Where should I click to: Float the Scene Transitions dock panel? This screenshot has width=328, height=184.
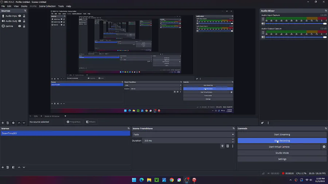point(234,128)
